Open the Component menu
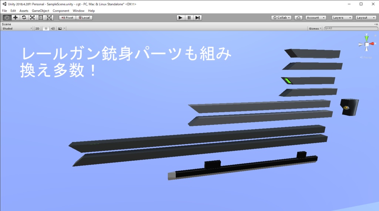The width and height of the screenshot is (379, 211). [x=61, y=11]
